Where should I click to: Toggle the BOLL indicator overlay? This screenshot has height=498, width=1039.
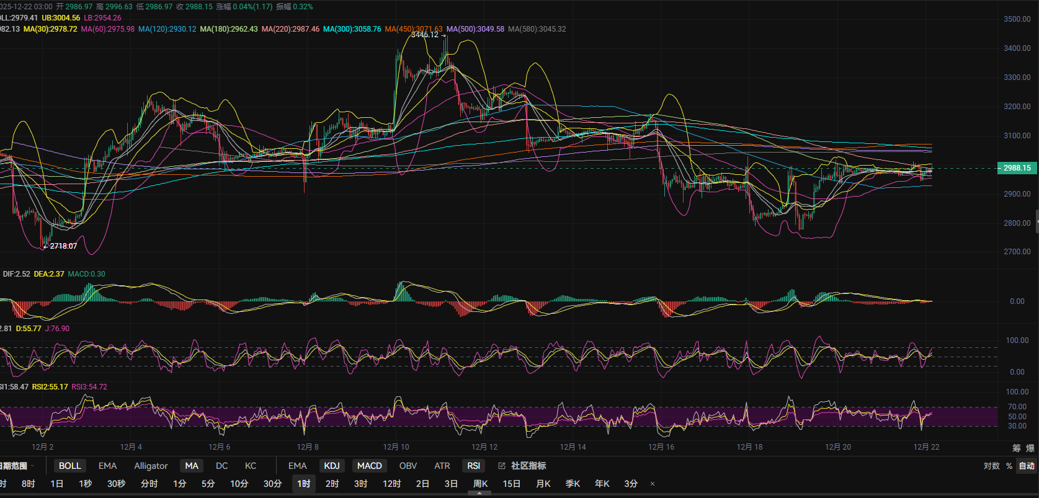pyautogui.click(x=69, y=466)
